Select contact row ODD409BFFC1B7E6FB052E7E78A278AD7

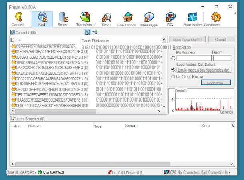pyautogui.click(x=86, y=84)
